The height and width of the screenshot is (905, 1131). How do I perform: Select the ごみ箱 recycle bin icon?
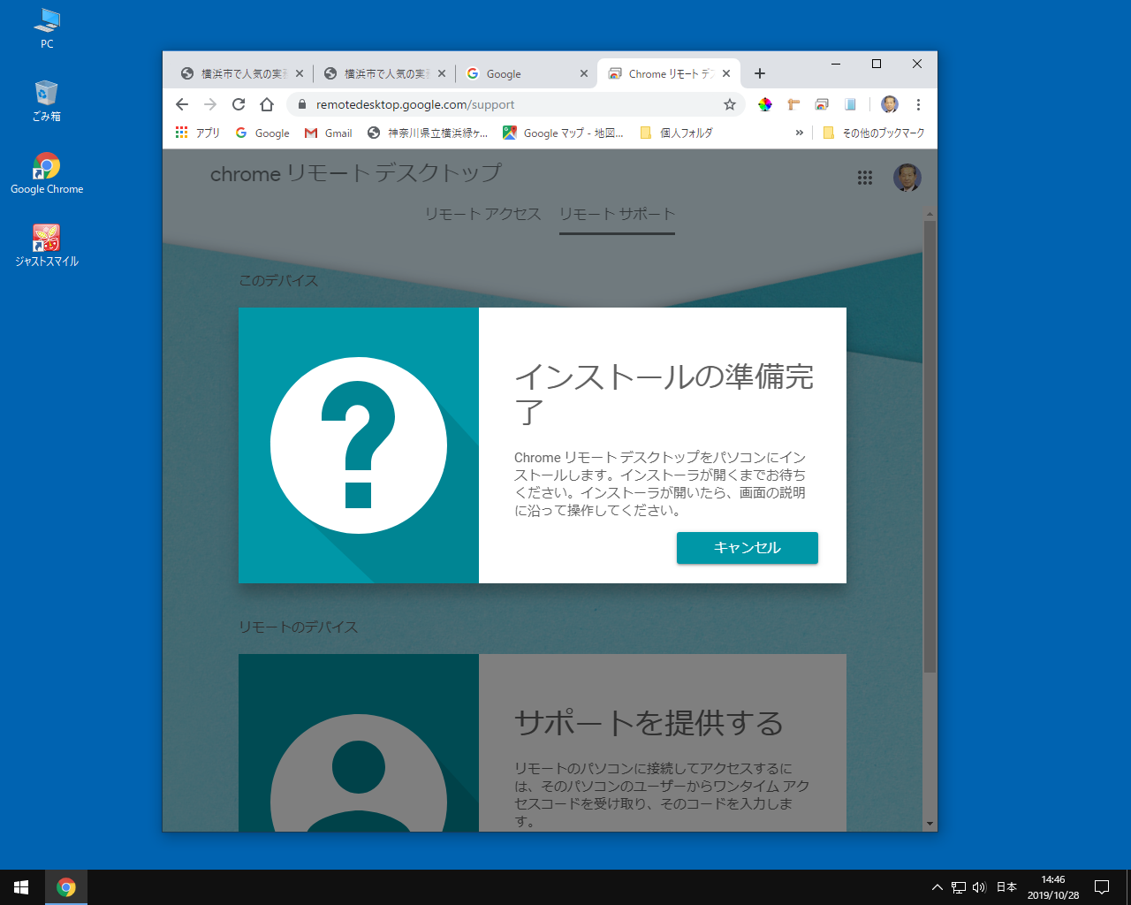pyautogui.click(x=47, y=101)
